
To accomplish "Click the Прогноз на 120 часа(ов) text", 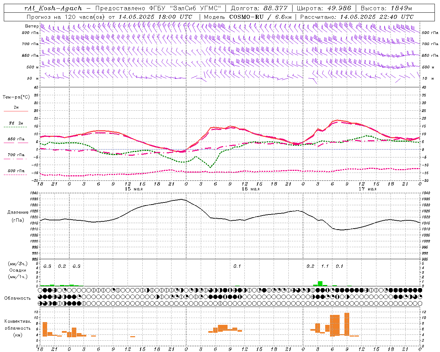I will [66, 17].
